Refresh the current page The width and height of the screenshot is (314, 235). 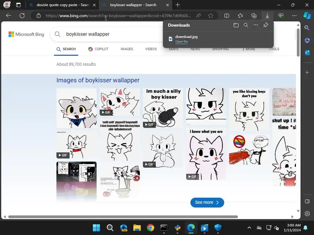coord(22,16)
